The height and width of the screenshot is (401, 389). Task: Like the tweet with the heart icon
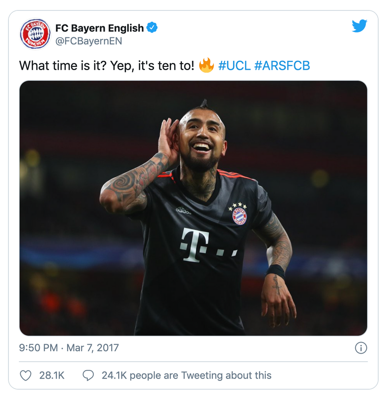26,375
